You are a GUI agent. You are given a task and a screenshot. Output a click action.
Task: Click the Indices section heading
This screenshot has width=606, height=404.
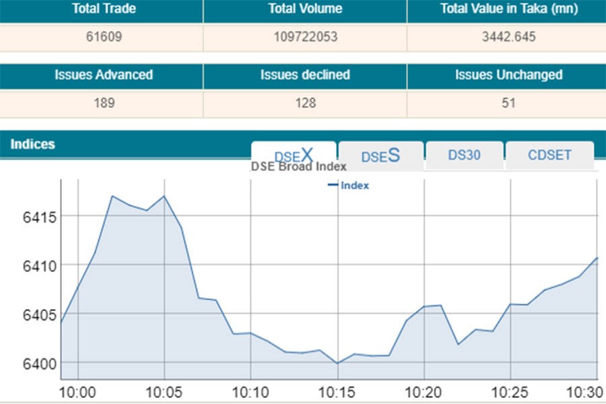click(x=32, y=144)
